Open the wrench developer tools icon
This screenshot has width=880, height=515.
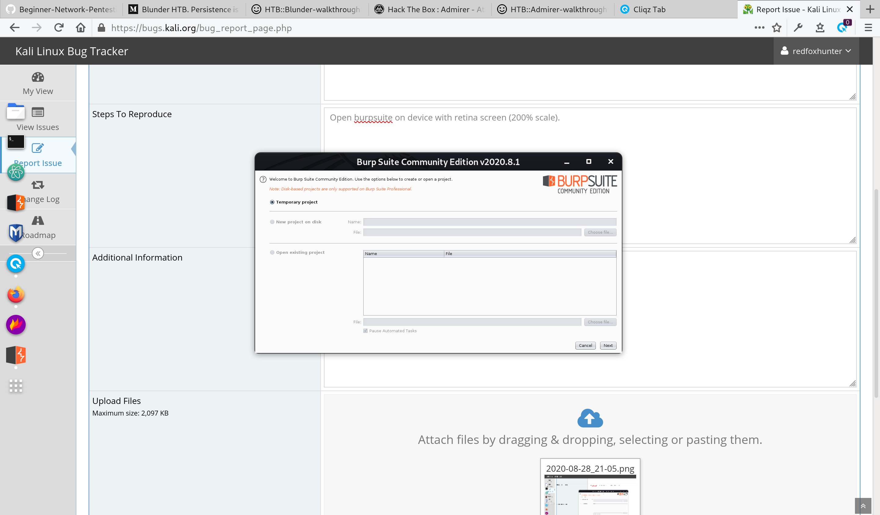tap(798, 27)
